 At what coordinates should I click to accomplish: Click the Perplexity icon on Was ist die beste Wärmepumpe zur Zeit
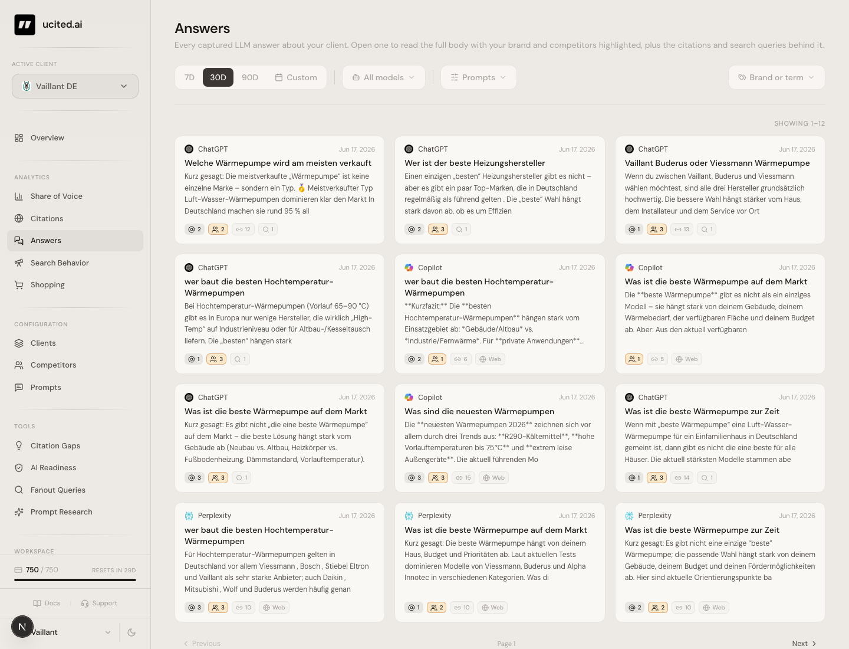click(x=629, y=516)
